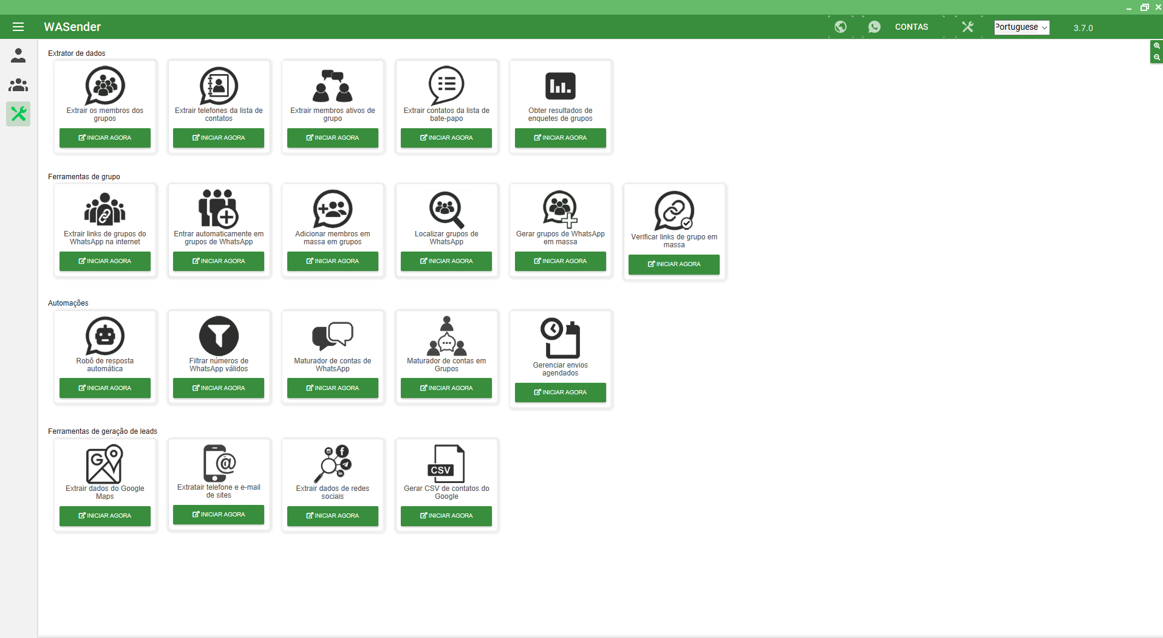Click the zoom out magnifier icon
The width and height of the screenshot is (1163, 638).
click(1156, 58)
